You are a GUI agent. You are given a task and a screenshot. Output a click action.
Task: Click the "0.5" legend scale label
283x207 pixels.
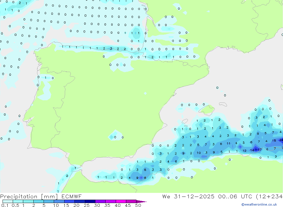pos(15,205)
